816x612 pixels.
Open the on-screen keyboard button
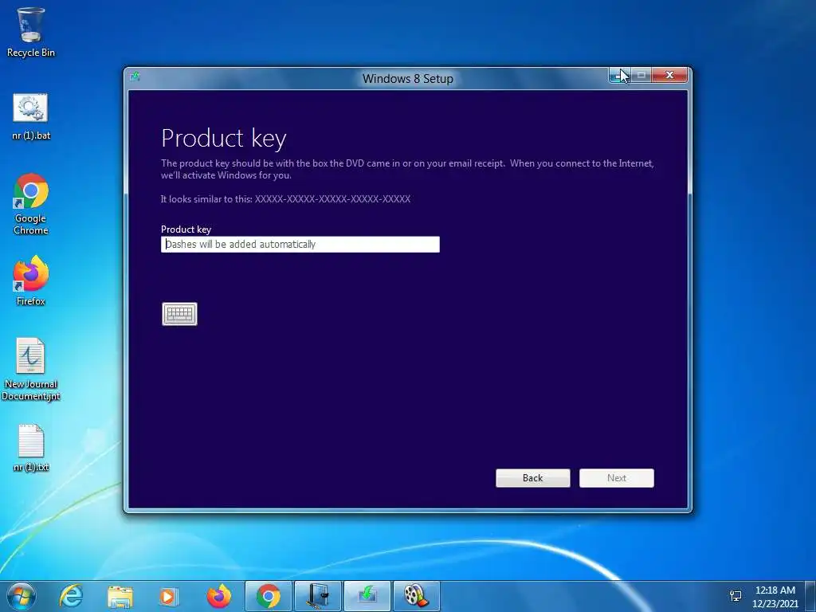(179, 314)
